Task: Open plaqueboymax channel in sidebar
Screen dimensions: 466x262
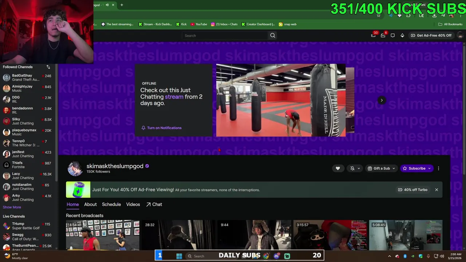Action: pos(28,132)
